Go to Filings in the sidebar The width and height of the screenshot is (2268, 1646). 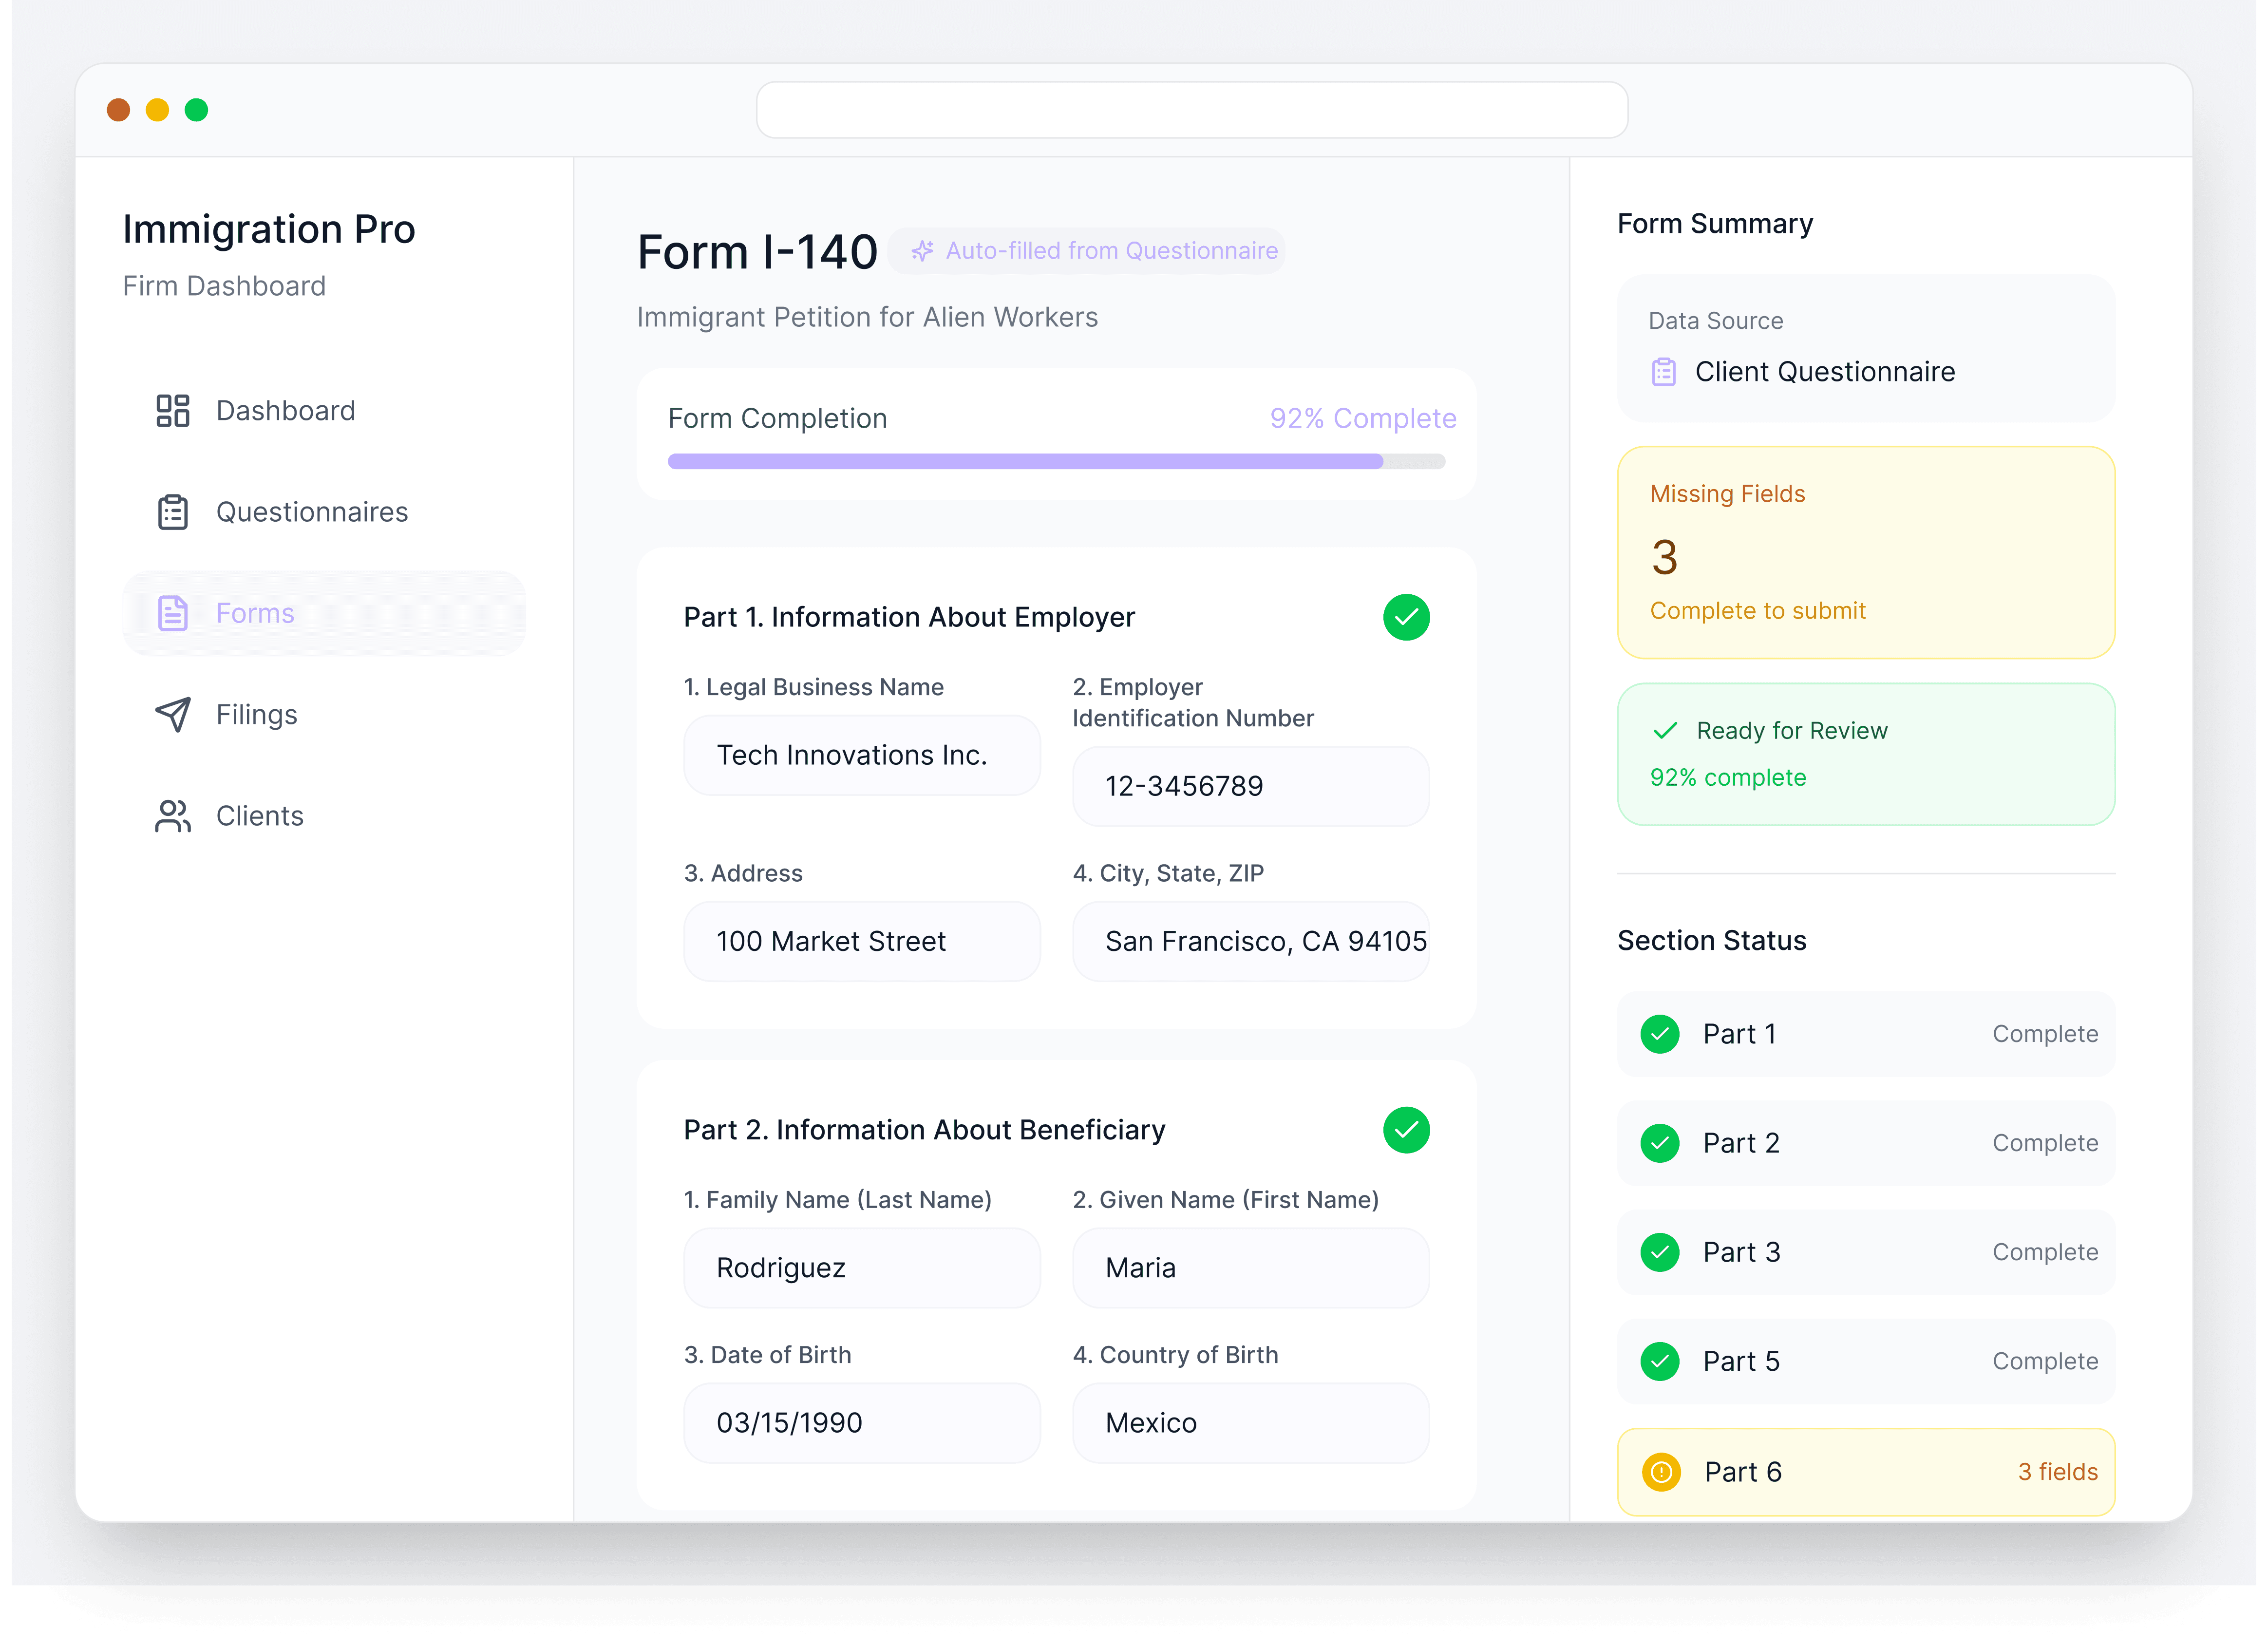[x=257, y=714]
